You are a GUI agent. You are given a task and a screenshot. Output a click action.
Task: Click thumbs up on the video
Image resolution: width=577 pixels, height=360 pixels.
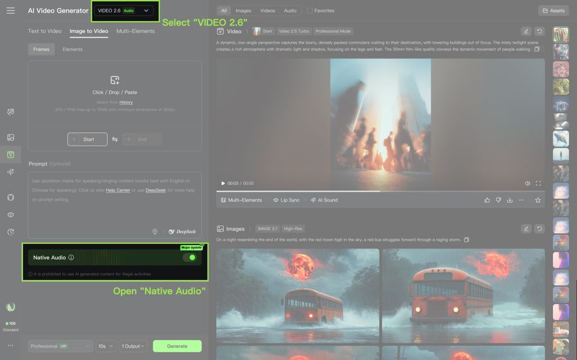(x=487, y=200)
